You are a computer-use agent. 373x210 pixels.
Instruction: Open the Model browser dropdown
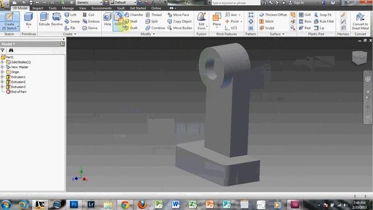click(8, 44)
